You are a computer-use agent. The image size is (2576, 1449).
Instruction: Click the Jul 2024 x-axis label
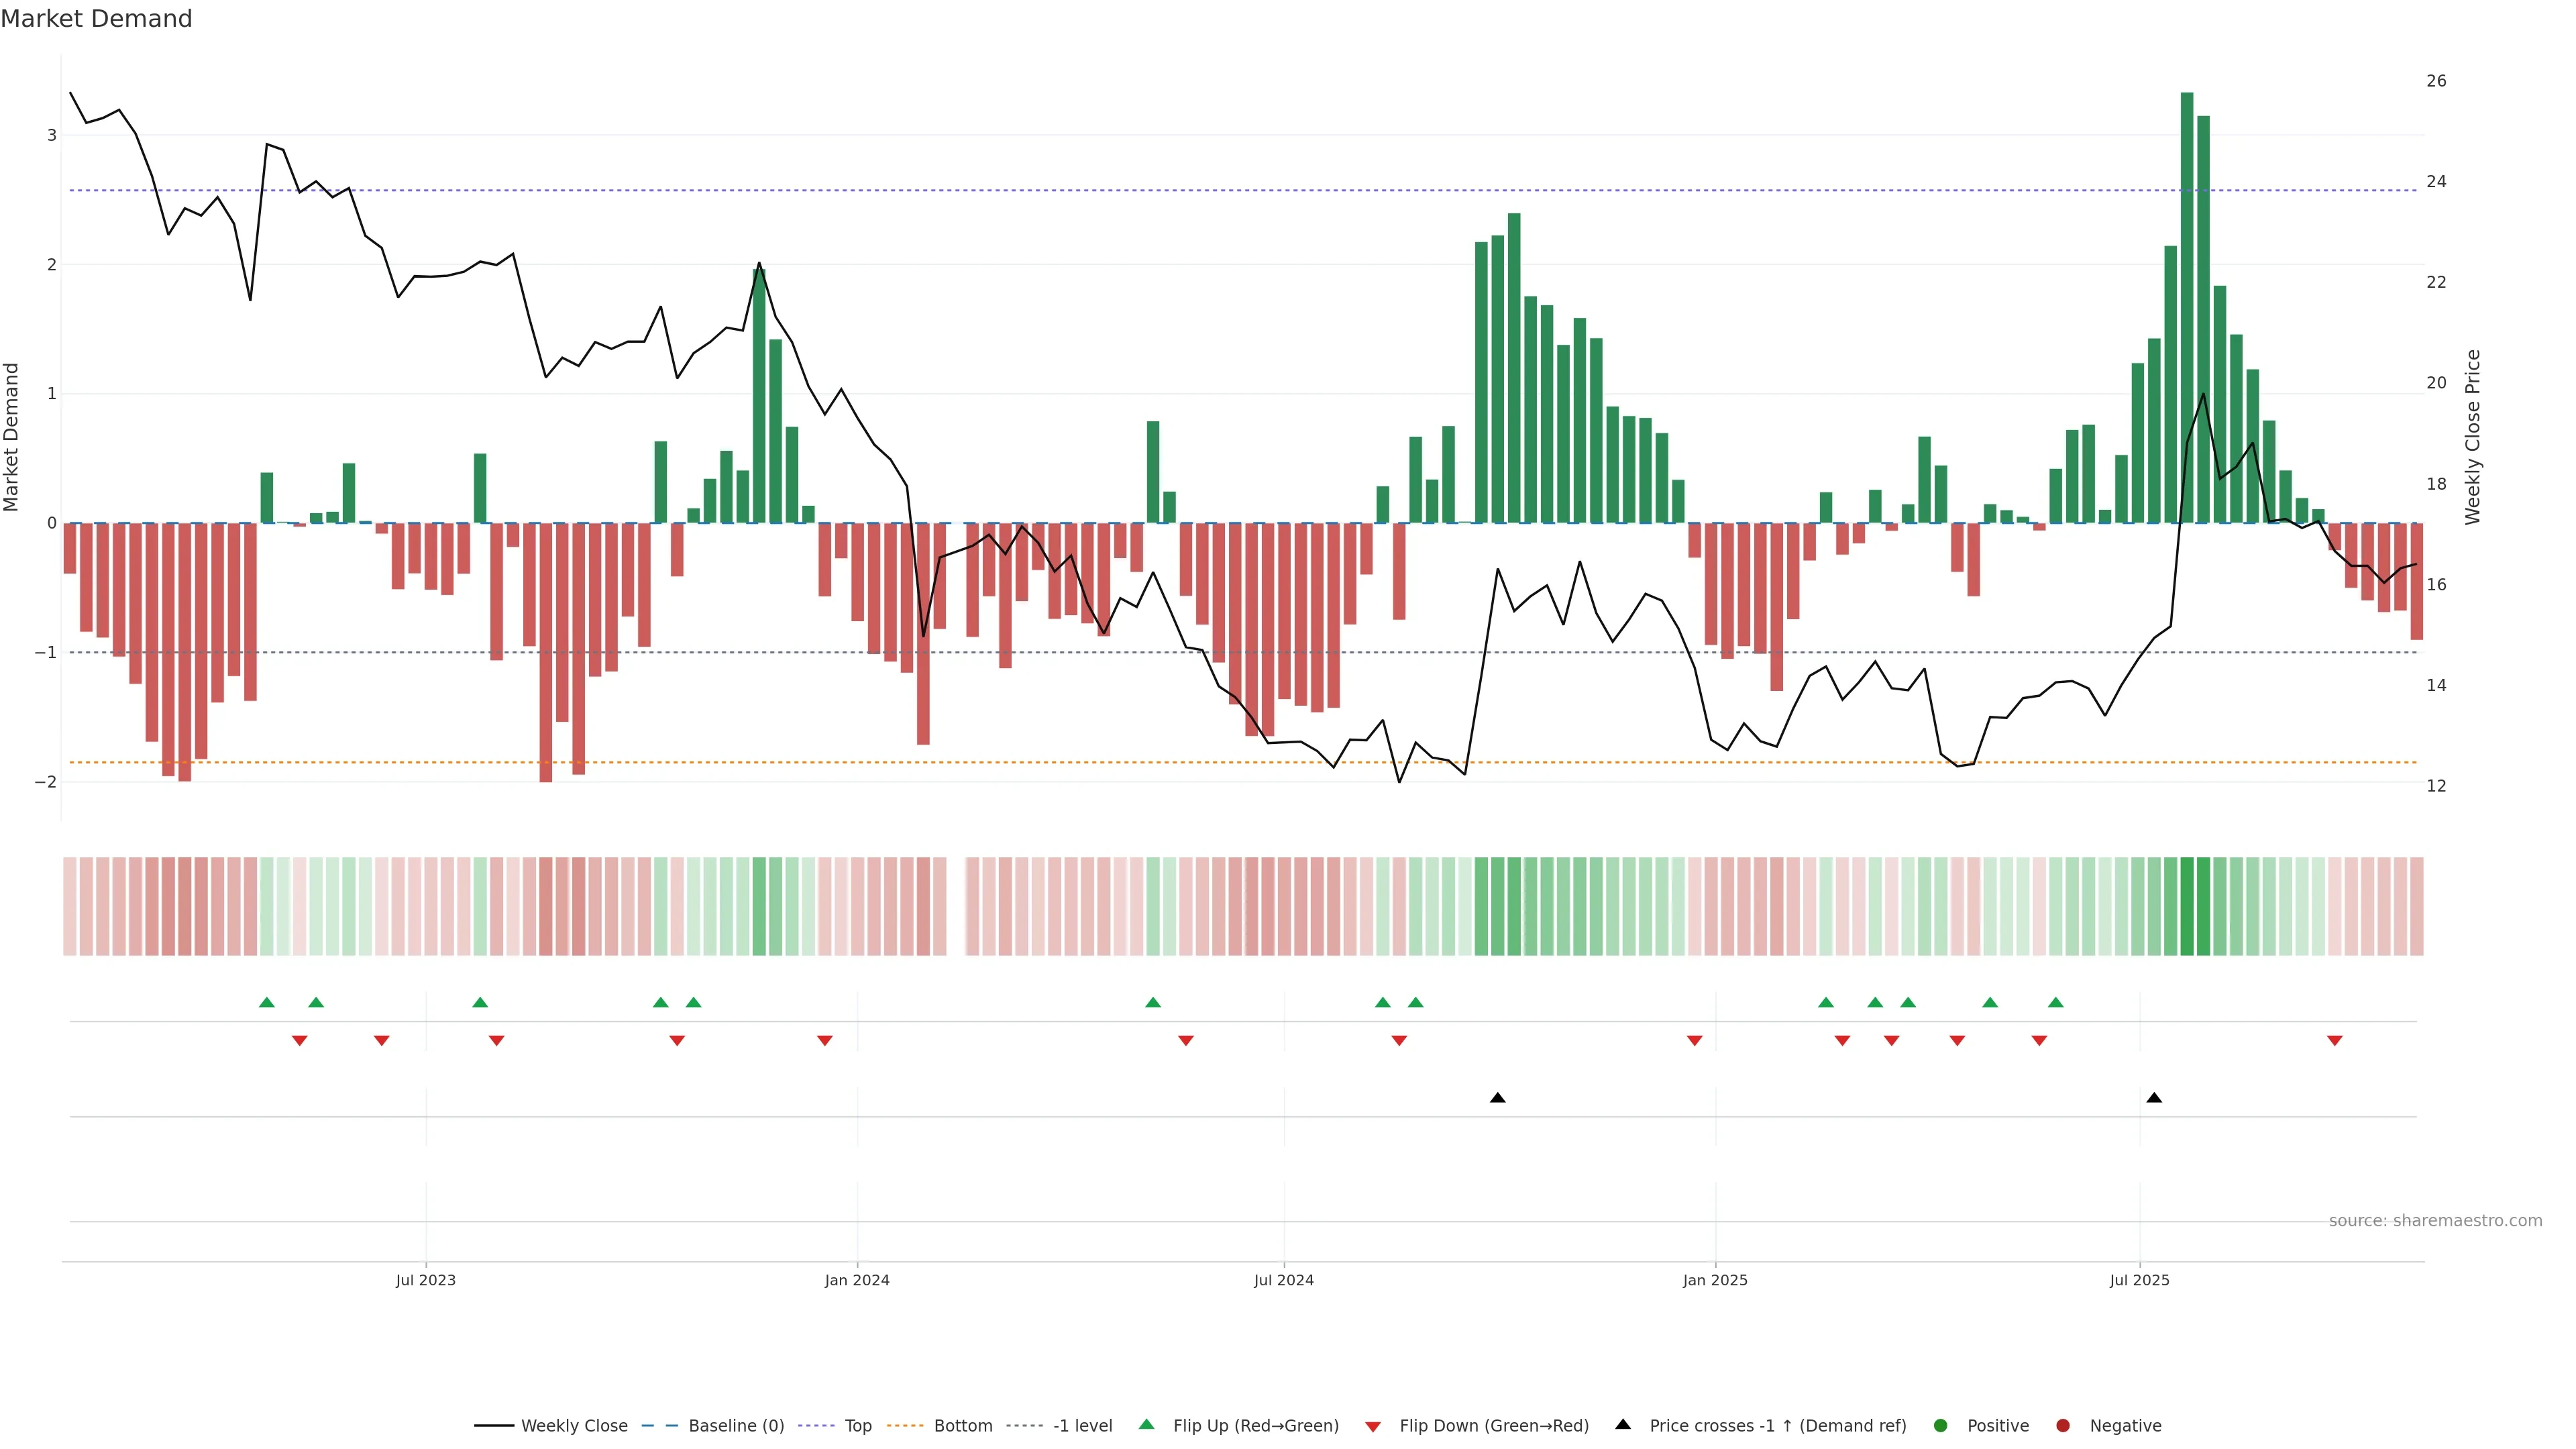[1284, 1280]
